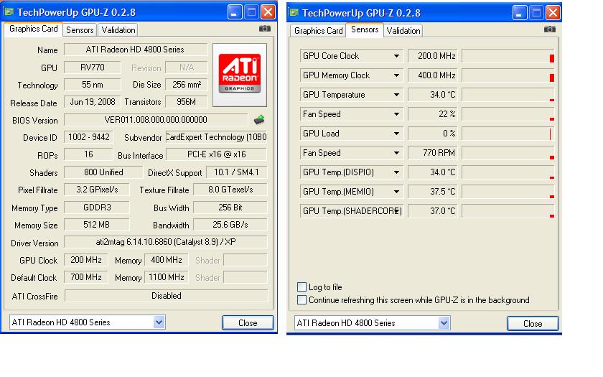Click the Release Date Jun 19, 2008 value
The height and width of the screenshot is (377, 603).
coord(93,102)
